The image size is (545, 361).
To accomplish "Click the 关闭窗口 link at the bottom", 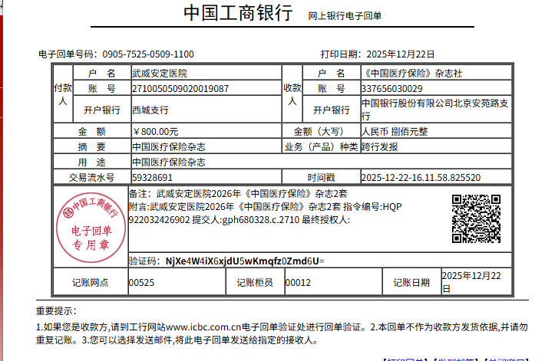I will (507, 359).
